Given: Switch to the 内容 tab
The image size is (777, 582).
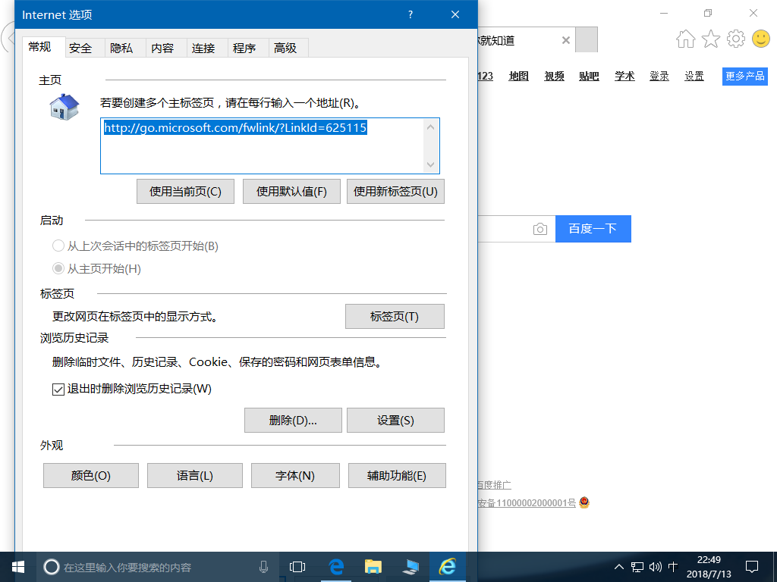Looking at the screenshot, I should (162, 48).
